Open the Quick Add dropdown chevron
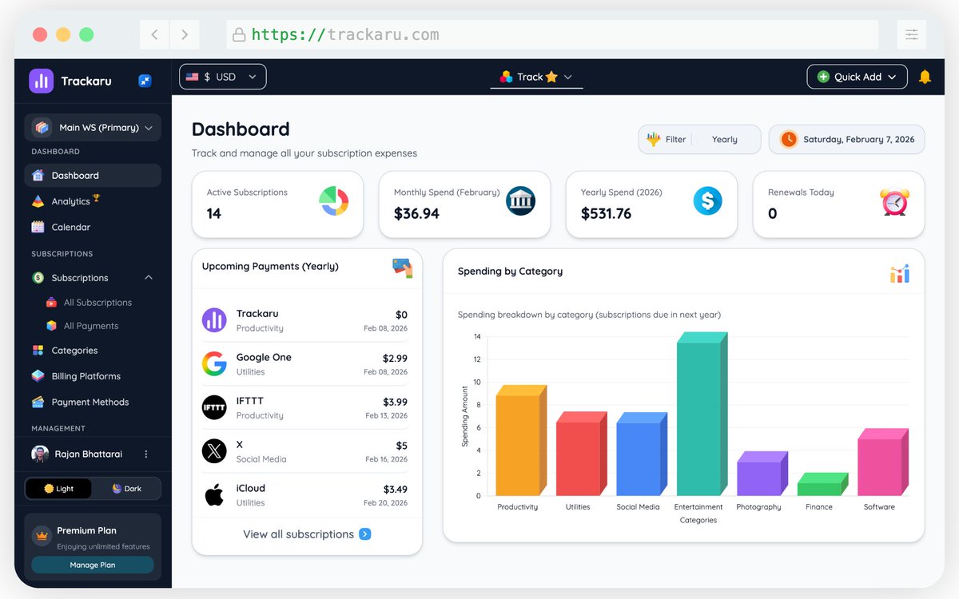 click(893, 77)
